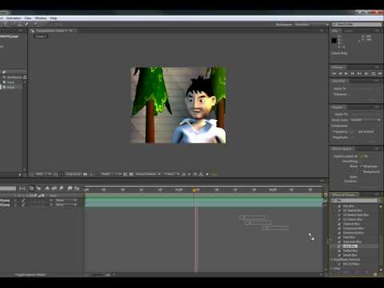Toggle Draft 3D button in timeline
The width and height of the screenshot is (384, 288).
38,189
